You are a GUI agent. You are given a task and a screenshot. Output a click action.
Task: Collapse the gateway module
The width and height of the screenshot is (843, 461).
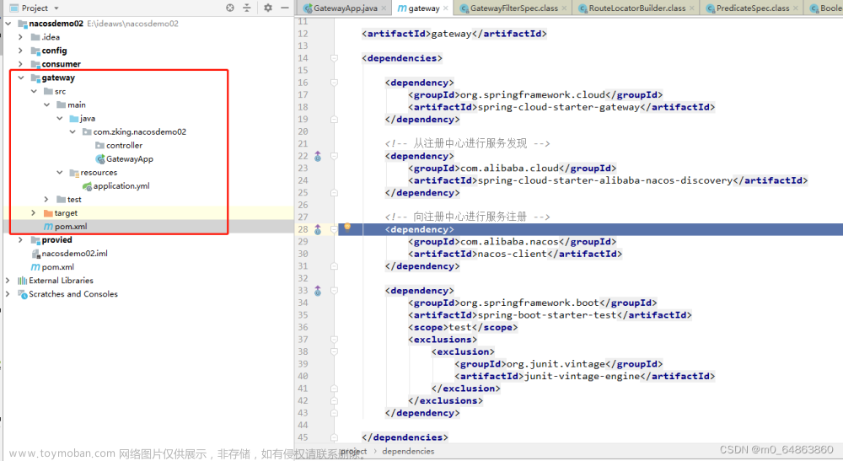(21, 78)
